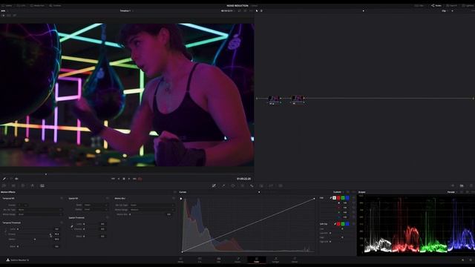Click the viewer play forward button
This screenshot has width=475, height=267.
(128, 179)
